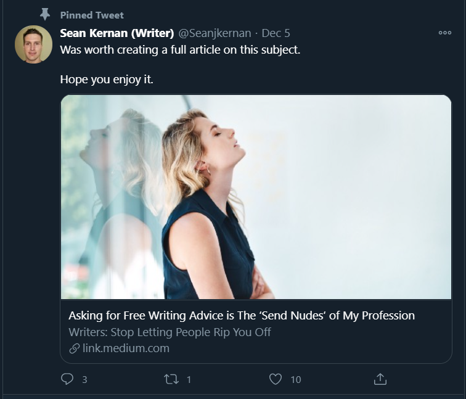The width and height of the screenshot is (466, 399).
Task: Click the chain link icon beside link.medium.com
Action: pyautogui.click(x=73, y=348)
